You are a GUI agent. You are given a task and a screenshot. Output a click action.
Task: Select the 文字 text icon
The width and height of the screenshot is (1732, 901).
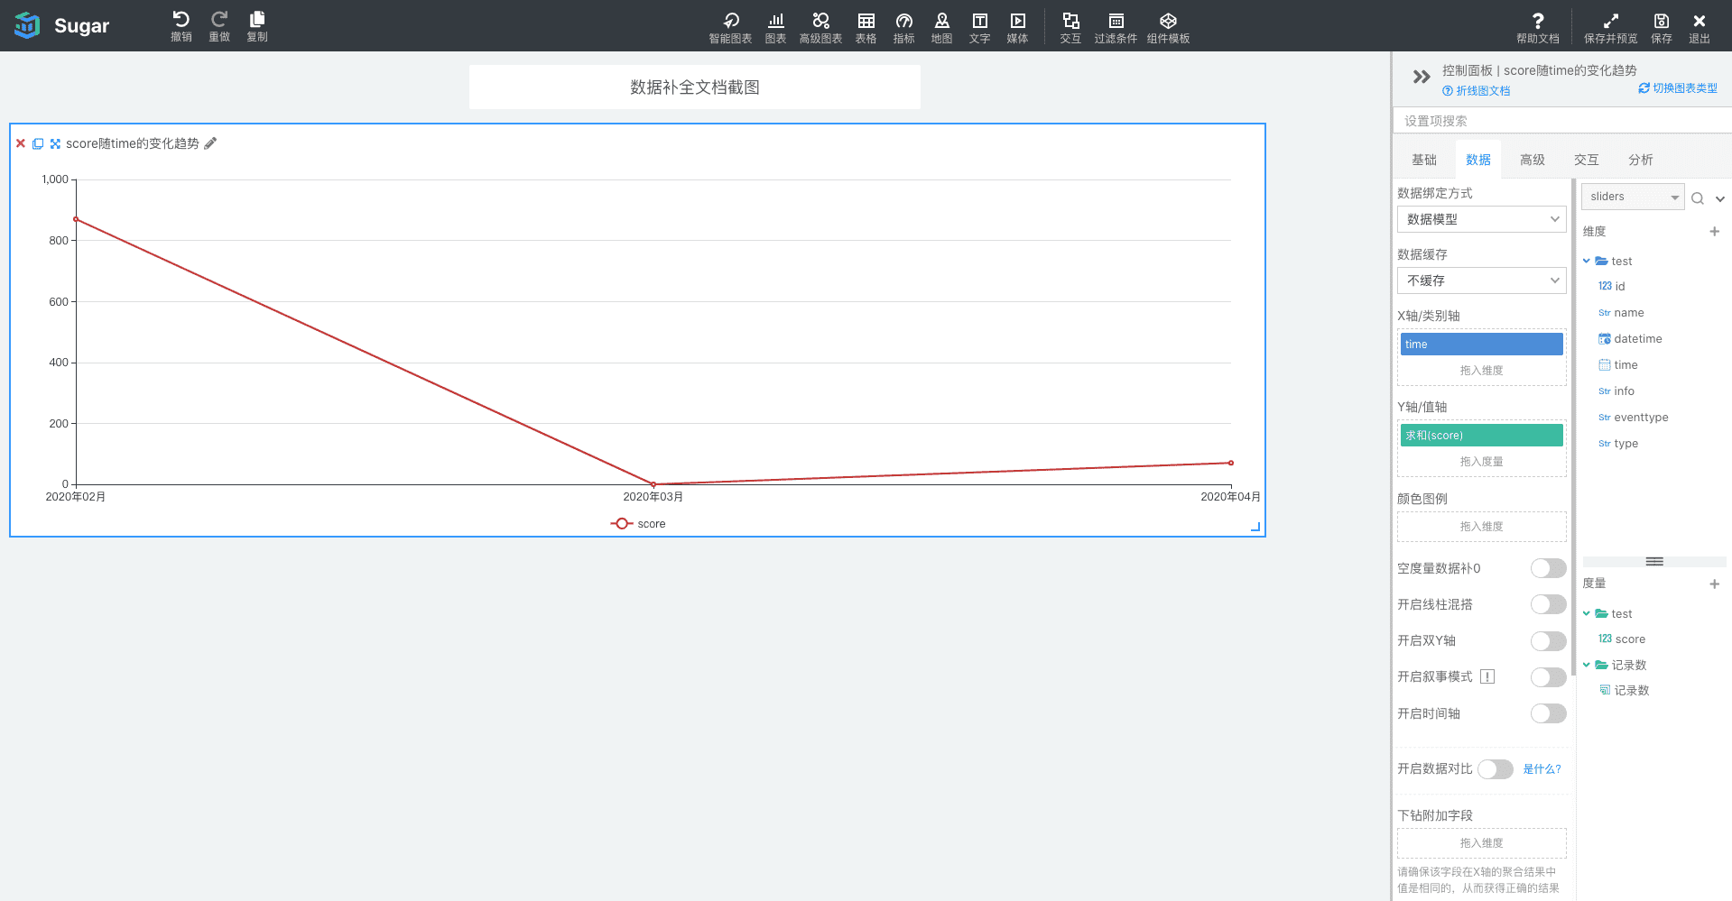979,27
